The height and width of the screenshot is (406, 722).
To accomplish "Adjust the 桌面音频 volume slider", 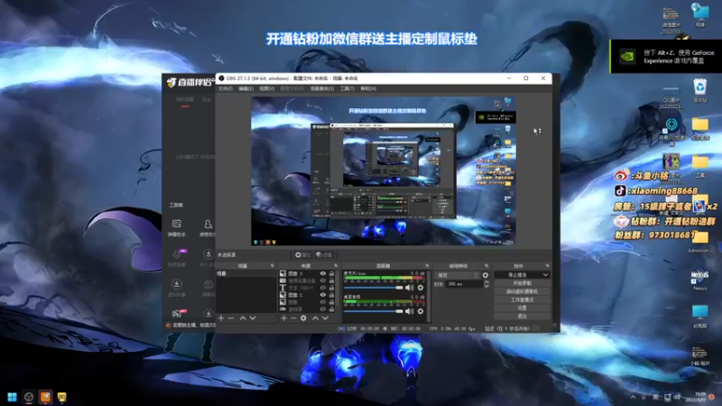I will point(373,311).
